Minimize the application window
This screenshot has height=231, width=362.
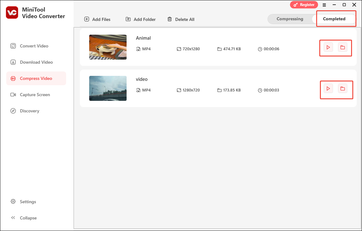[x=334, y=5]
